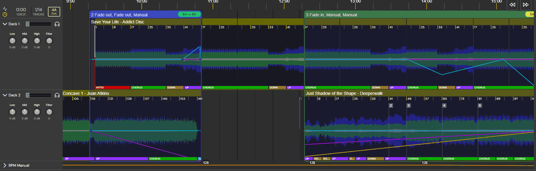The width and height of the screenshot is (536, 171).
Task: Click the red INTRO segment on Deck 1
Action: (112, 87)
